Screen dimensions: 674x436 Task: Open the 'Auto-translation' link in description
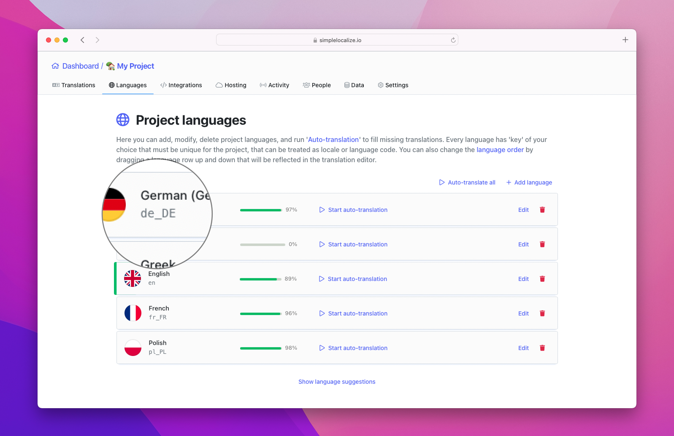[x=333, y=139]
